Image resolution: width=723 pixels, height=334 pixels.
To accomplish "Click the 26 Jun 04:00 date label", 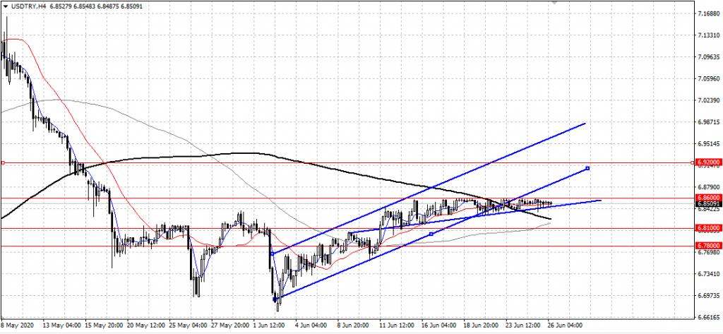I will click(x=565, y=326).
